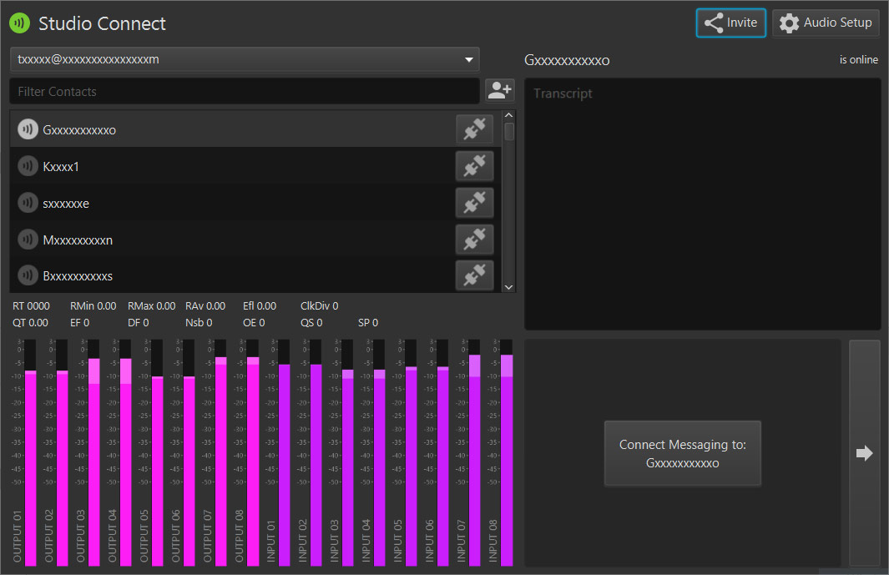
Task: Click the RMin 0.00 statistic
Action: tap(93, 306)
